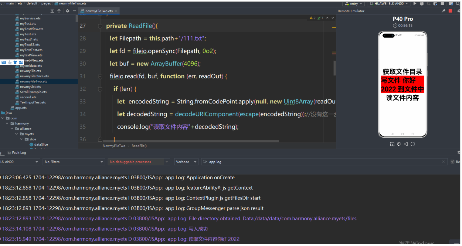The width and height of the screenshot is (462, 246).
Task: Fold the callback block at line 31
Action: click(100, 76)
